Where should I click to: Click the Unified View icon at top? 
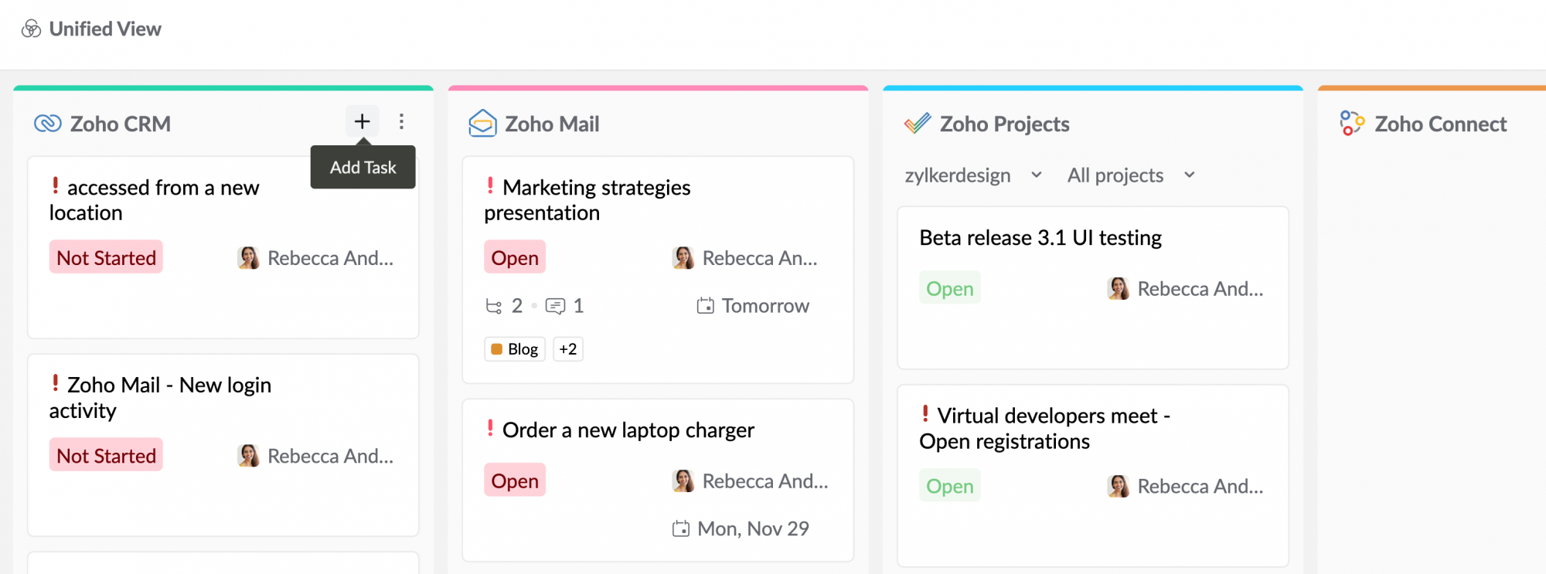point(31,29)
